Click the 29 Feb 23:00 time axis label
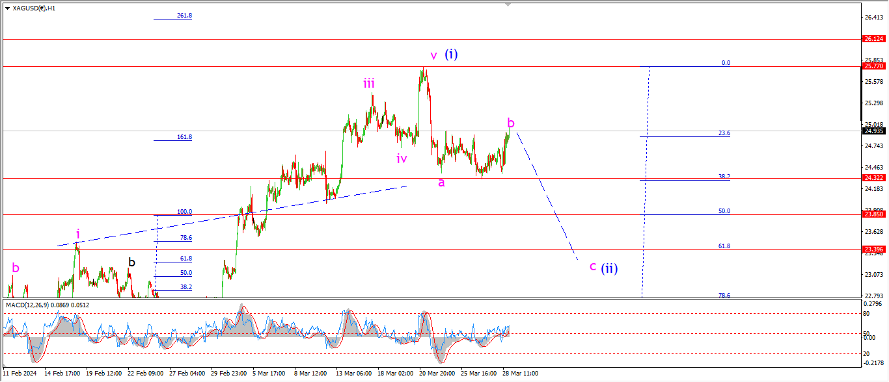The image size is (889, 382). pyautogui.click(x=228, y=374)
